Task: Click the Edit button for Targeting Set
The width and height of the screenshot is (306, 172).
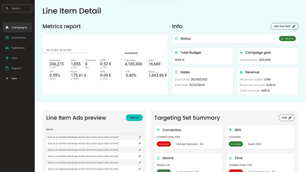Action: click(287, 118)
